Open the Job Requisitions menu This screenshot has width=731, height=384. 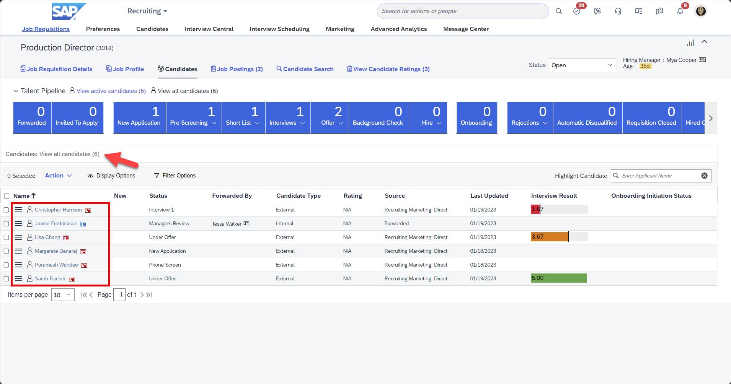[x=46, y=29]
